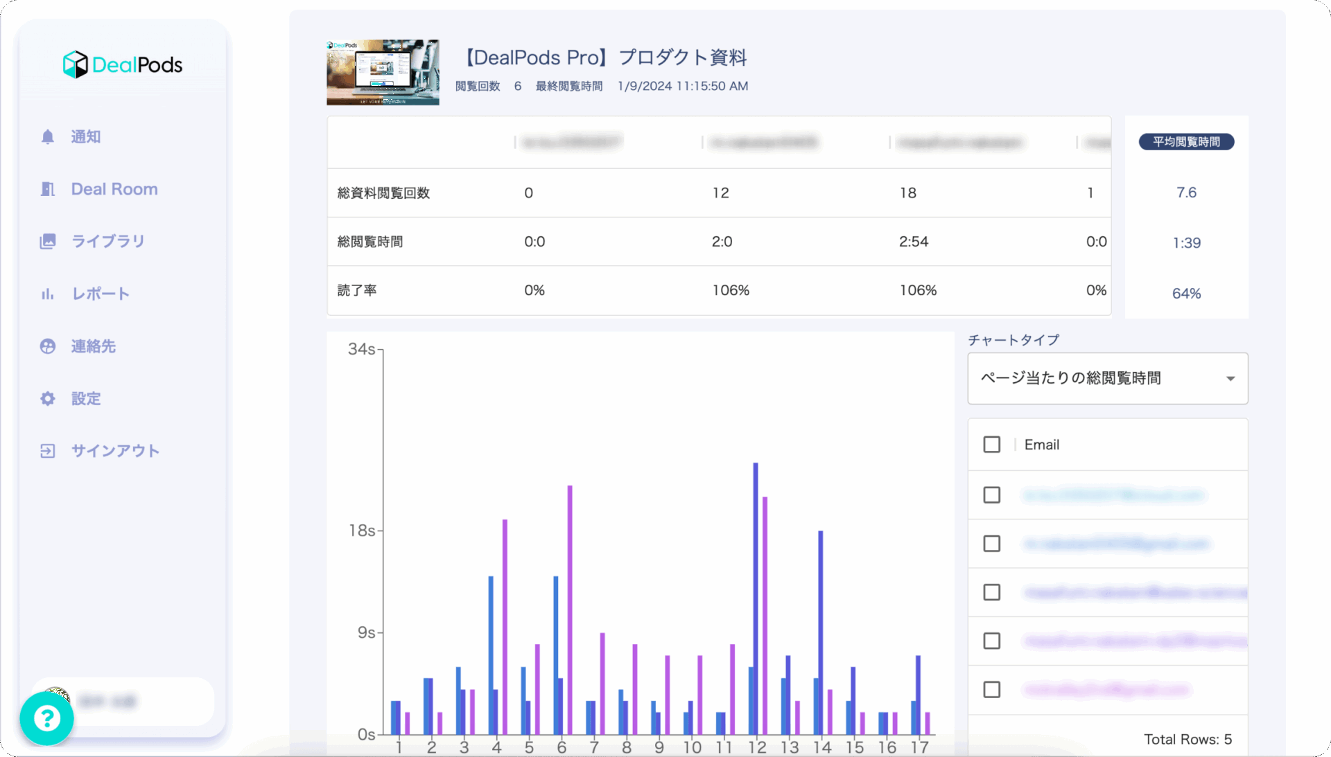Click サインアウト to sign out

[115, 451]
